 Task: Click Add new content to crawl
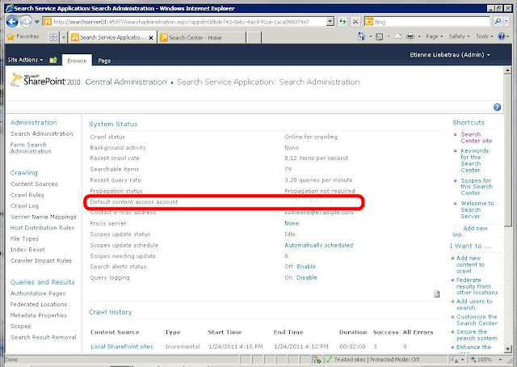(x=470, y=264)
